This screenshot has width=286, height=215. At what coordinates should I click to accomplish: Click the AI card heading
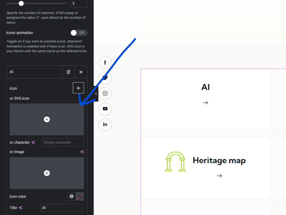[205, 87]
